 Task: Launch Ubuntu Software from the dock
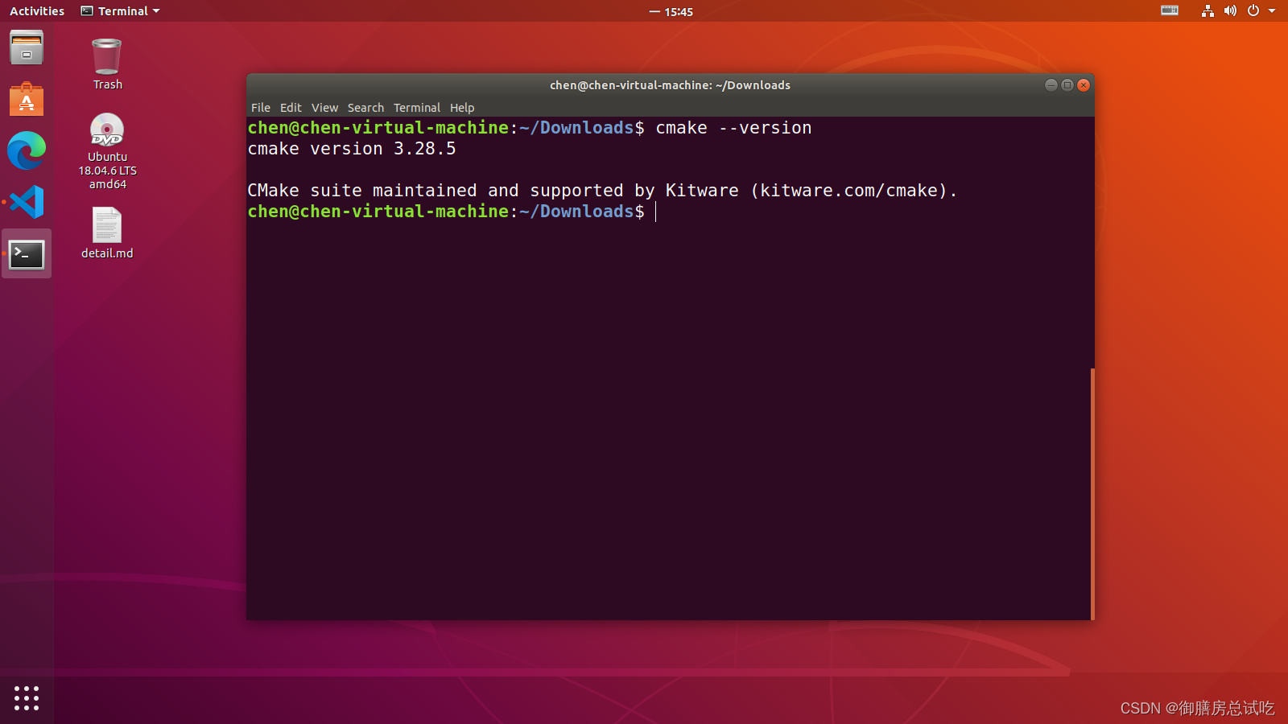27,100
